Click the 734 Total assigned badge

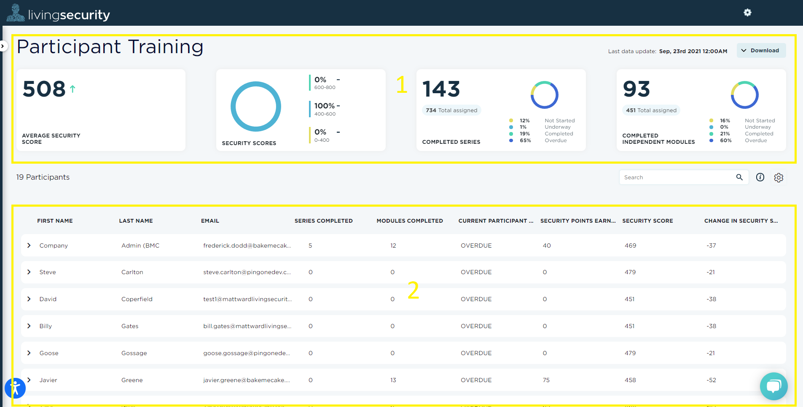[x=451, y=110]
